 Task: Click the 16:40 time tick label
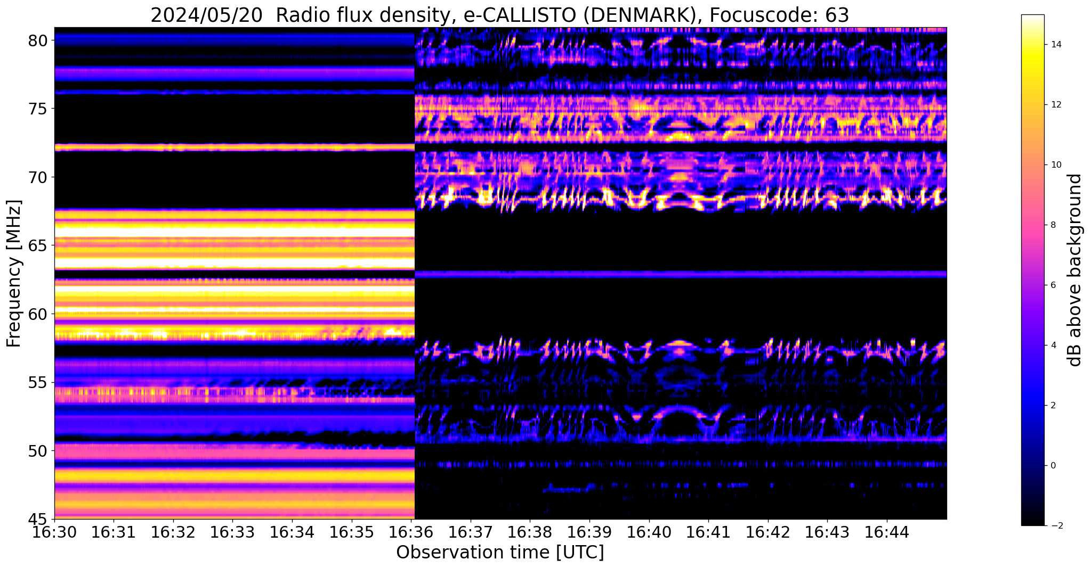coord(649,532)
